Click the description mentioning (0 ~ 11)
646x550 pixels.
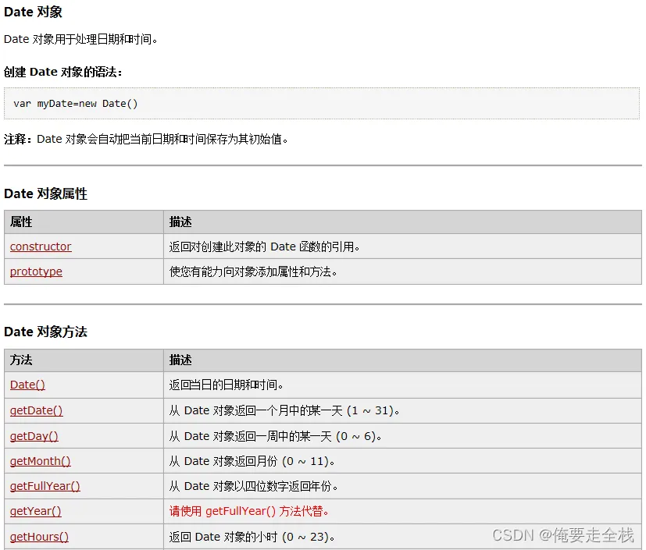[x=252, y=462]
